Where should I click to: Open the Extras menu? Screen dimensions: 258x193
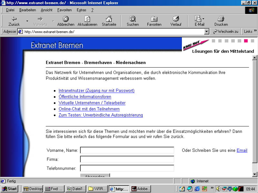point(82,10)
